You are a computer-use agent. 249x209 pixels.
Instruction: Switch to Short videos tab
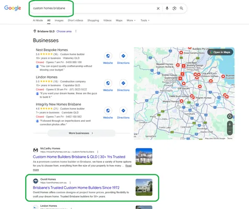[x=75, y=20]
